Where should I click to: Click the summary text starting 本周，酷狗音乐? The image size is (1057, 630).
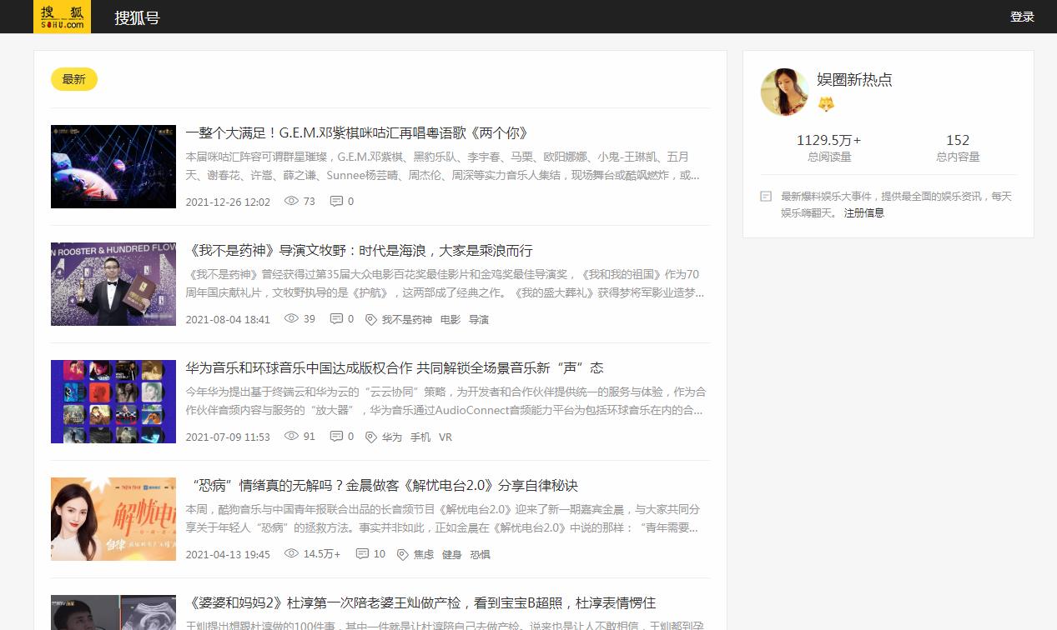tap(443, 518)
